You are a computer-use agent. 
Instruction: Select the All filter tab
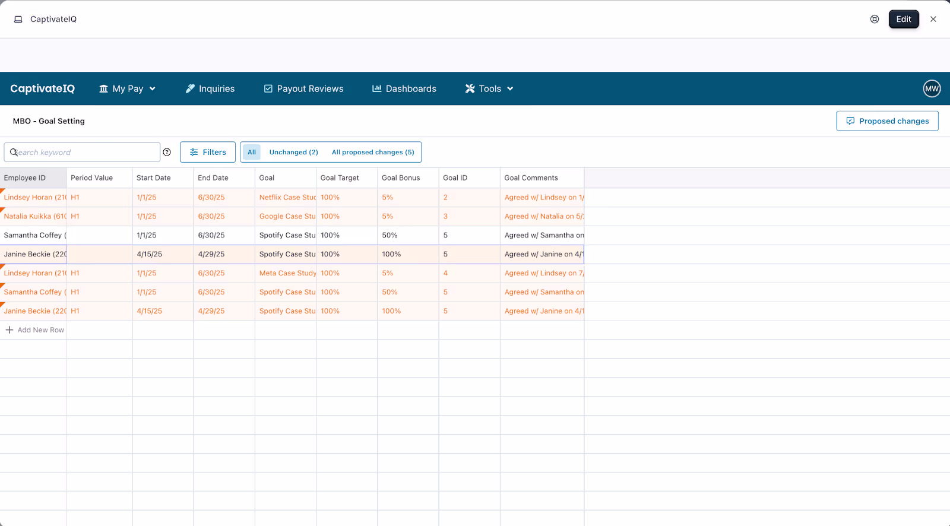click(x=252, y=152)
